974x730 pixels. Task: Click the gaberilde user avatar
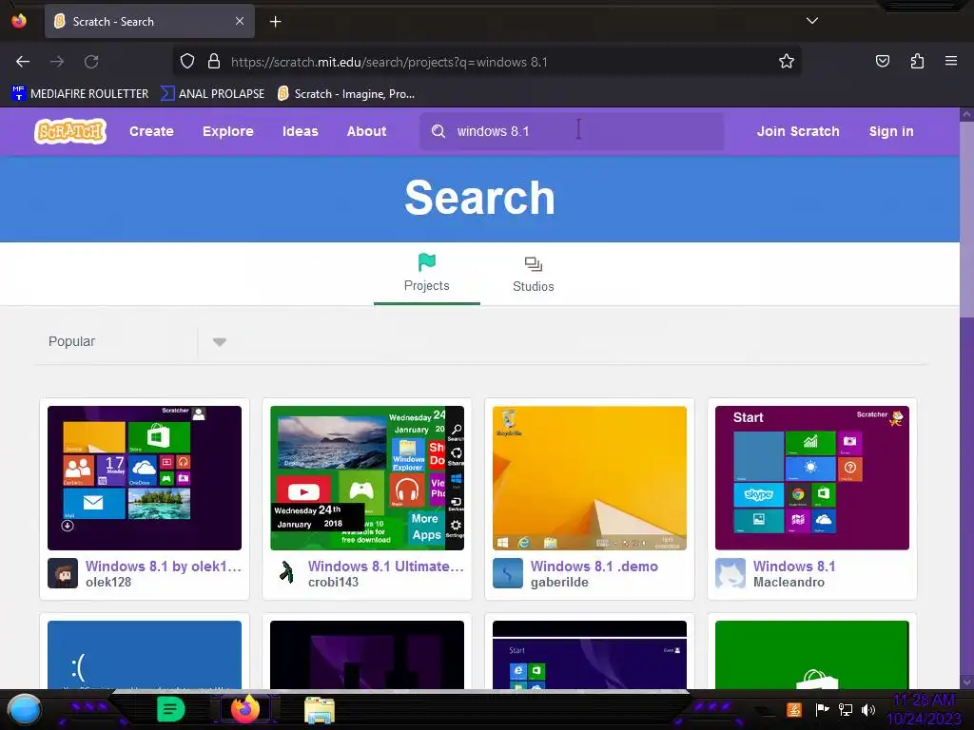(x=508, y=573)
